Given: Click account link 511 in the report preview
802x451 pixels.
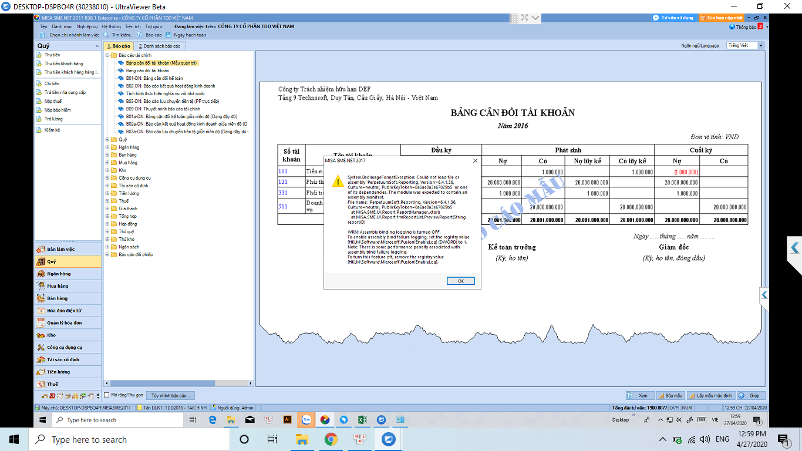Looking at the screenshot, I should click(283, 206).
